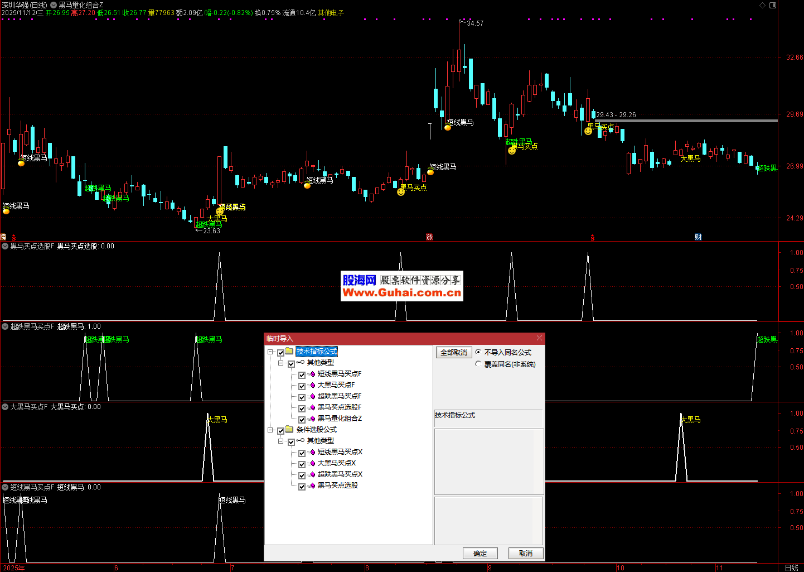Image resolution: width=804 pixels, height=572 pixels.
Task: Click the red 涨 marker icon on the chart
Action: 429,237
